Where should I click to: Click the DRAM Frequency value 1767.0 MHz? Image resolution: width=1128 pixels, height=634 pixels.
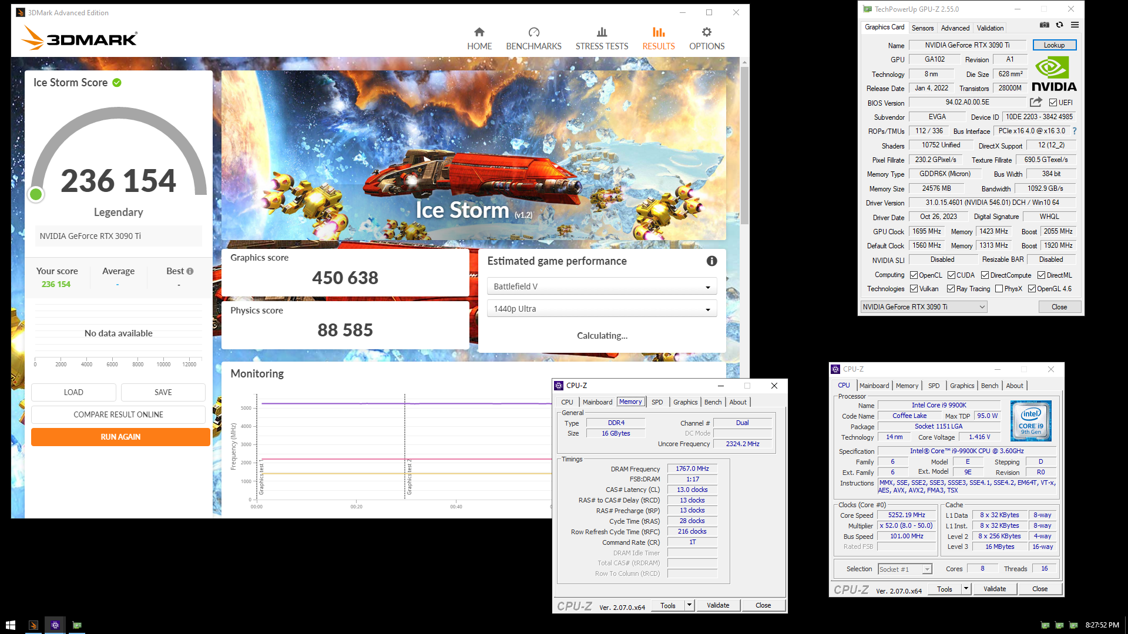tap(692, 468)
